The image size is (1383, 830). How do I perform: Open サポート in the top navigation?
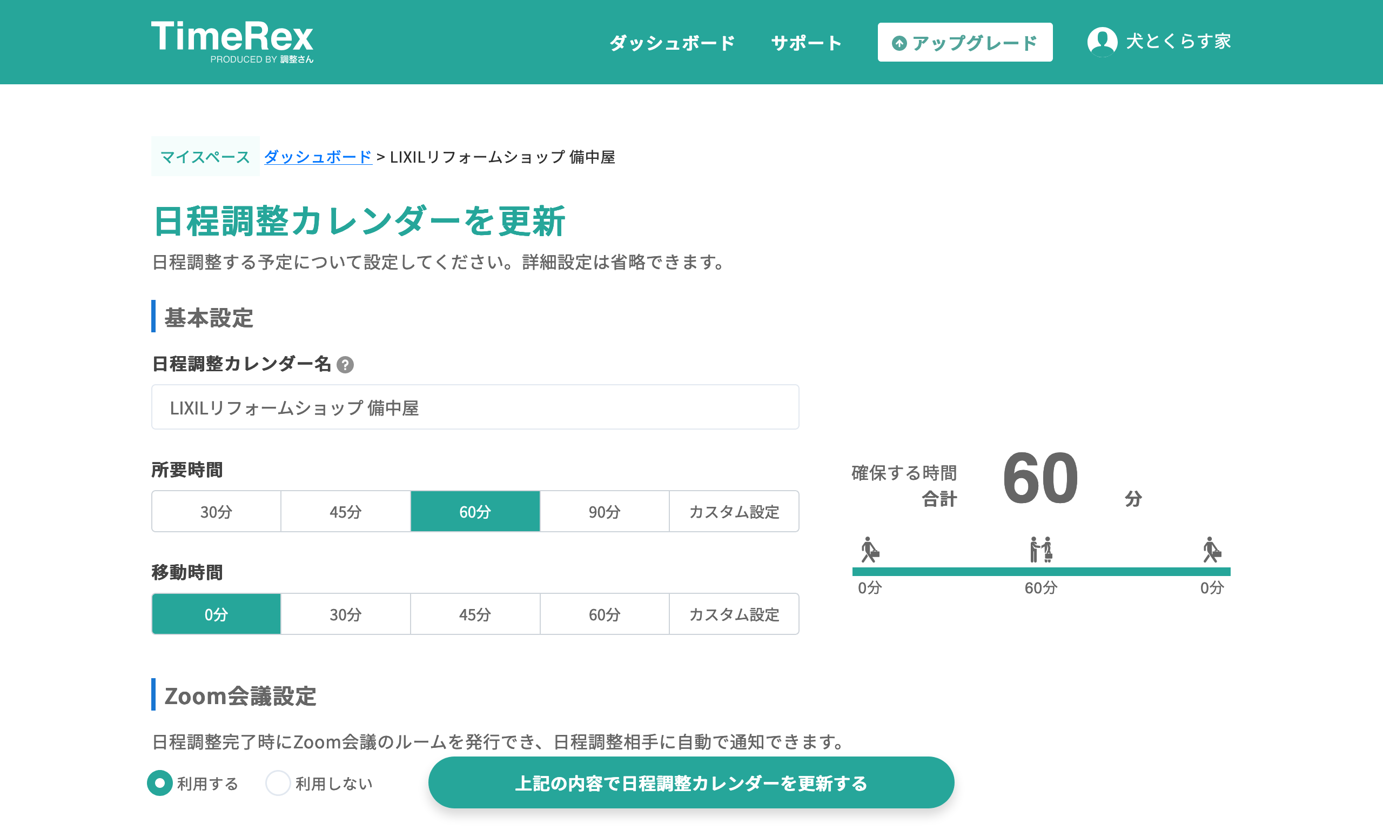(x=806, y=43)
